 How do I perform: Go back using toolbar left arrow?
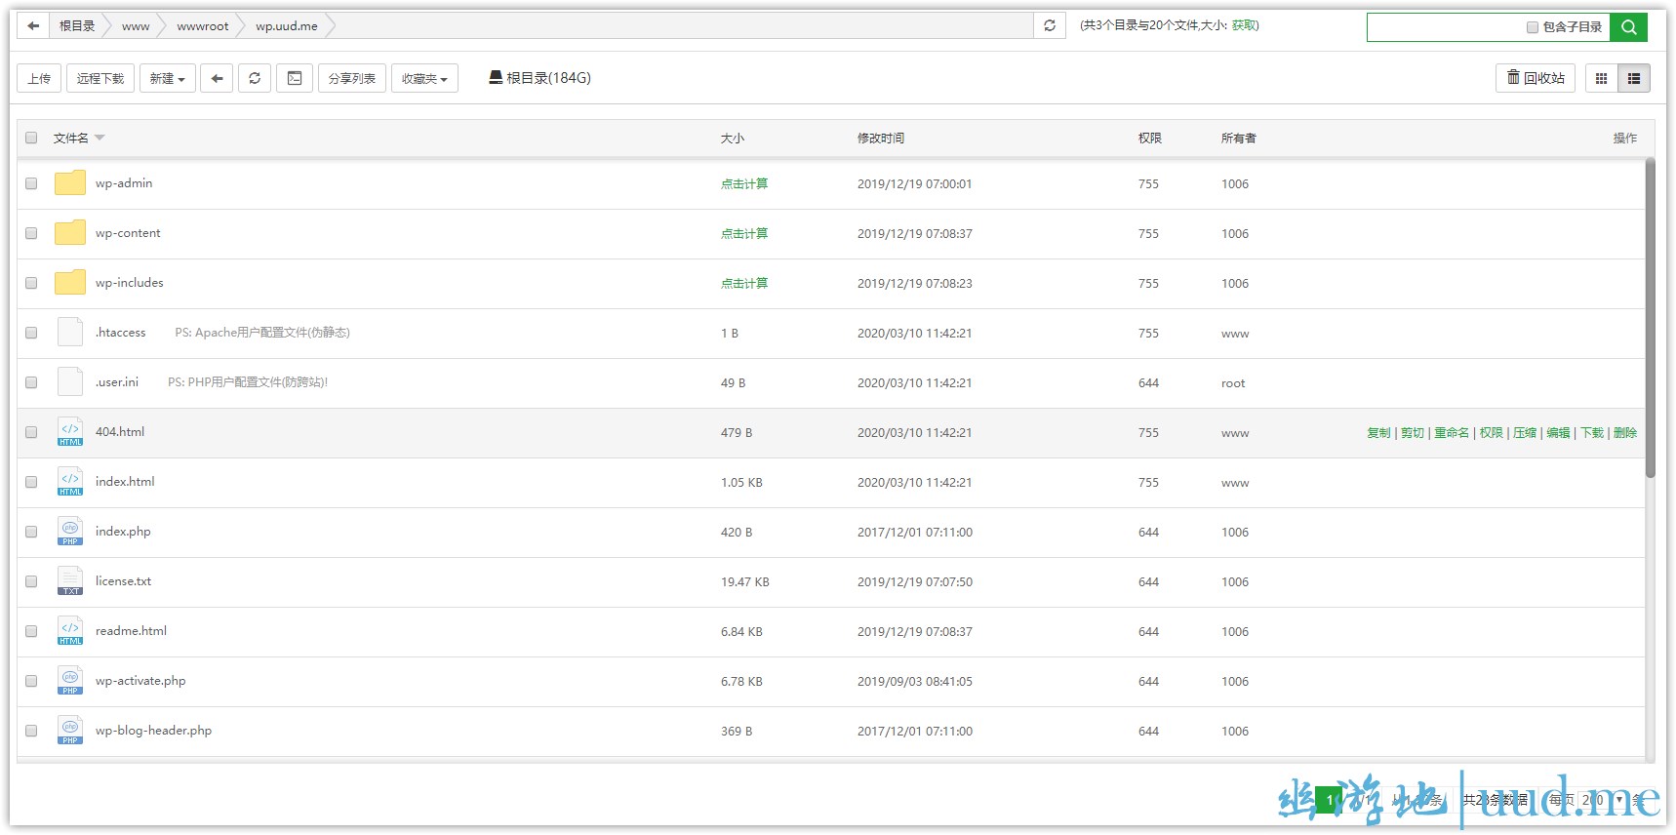coord(217,78)
